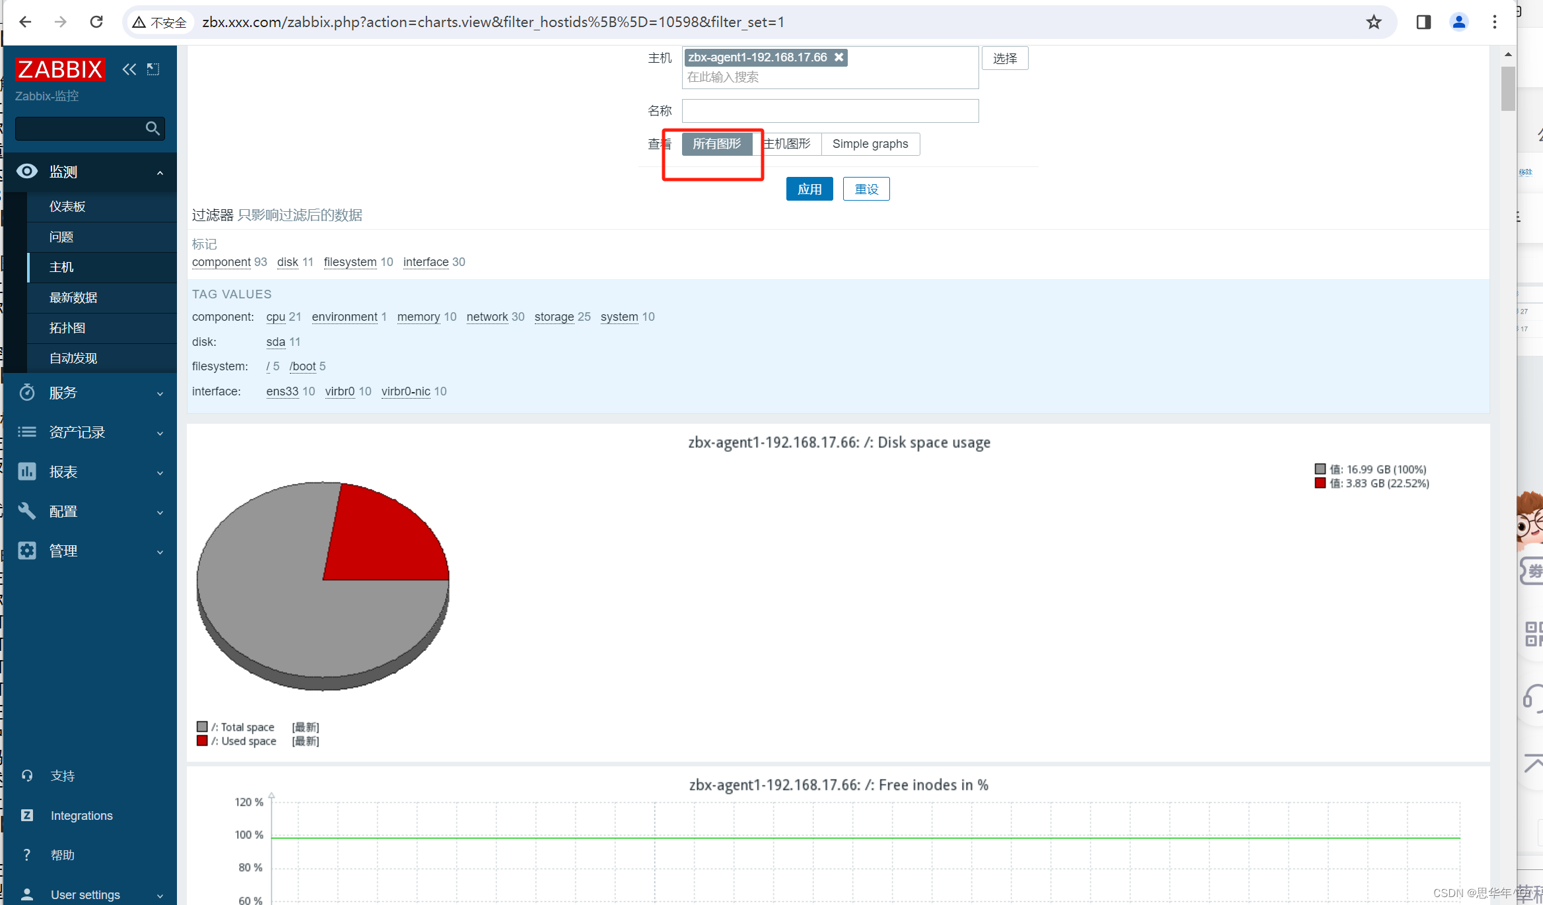Reload the page with the refresh icon
Screen dimensions: 1543x905
pos(96,22)
